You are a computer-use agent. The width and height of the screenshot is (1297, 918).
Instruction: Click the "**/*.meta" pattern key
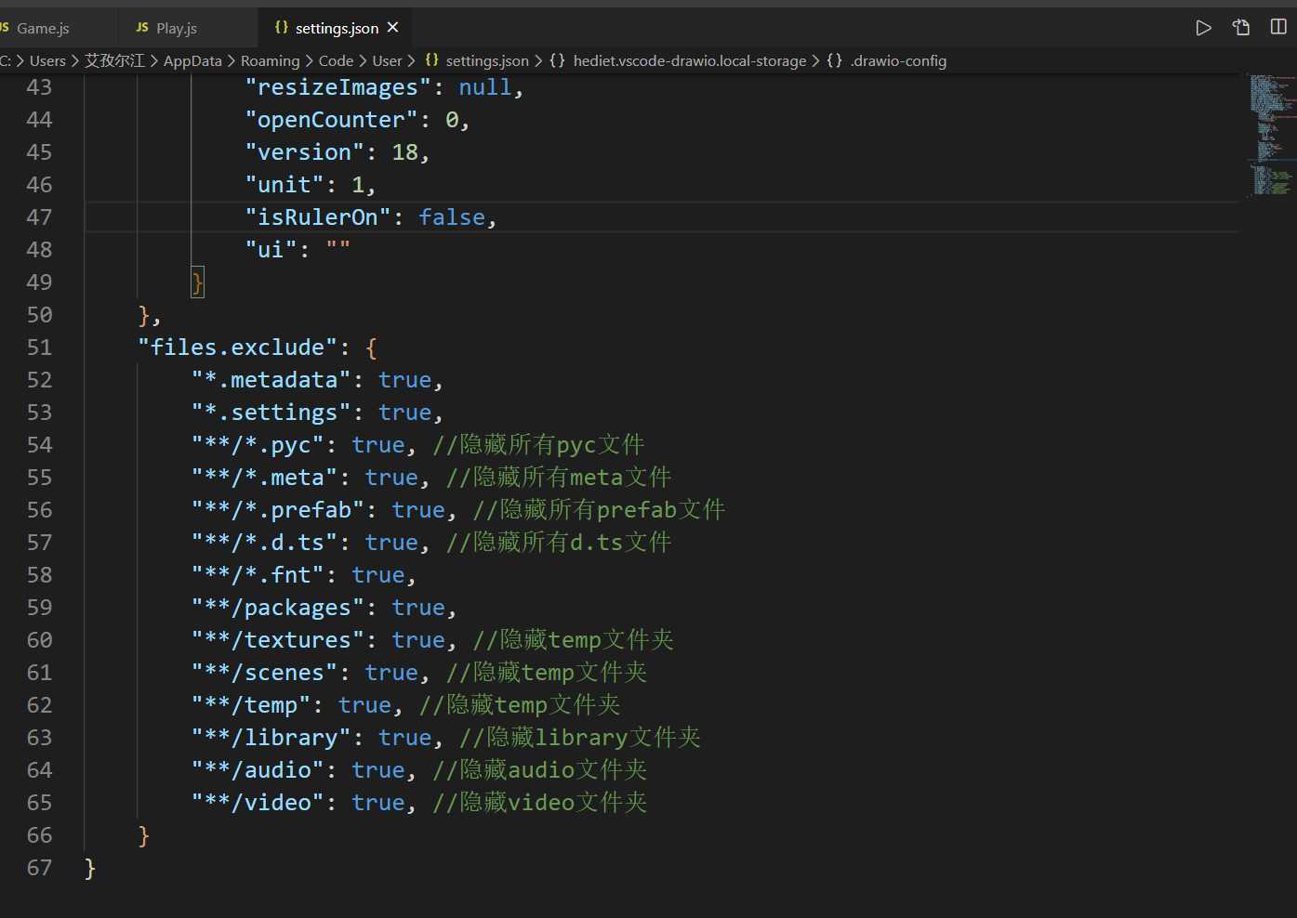point(265,478)
